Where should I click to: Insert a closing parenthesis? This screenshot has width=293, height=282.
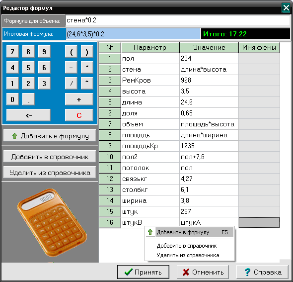[x=87, y=51]
